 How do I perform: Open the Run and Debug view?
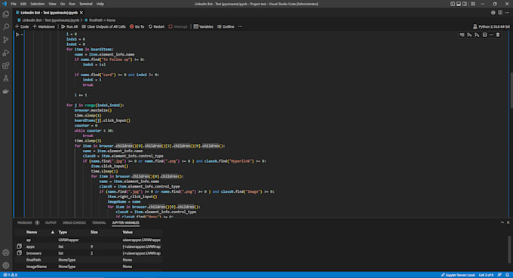[x=6, y=53]
